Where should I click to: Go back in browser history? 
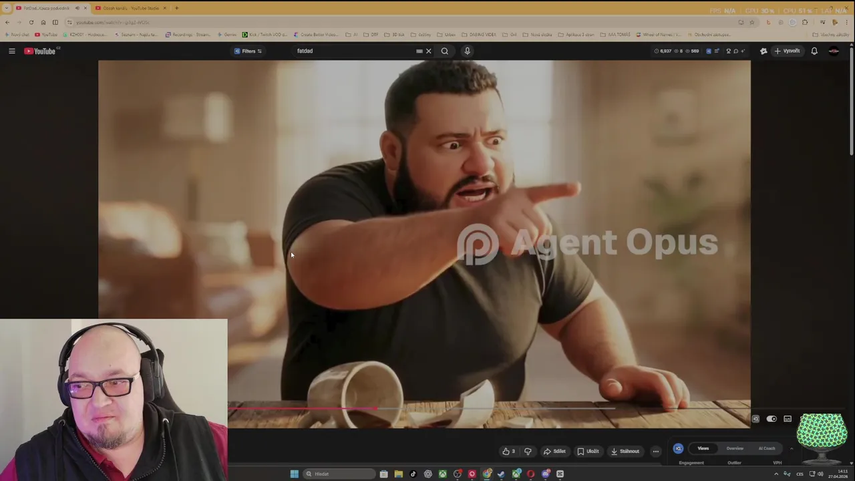tap(7, 22)
